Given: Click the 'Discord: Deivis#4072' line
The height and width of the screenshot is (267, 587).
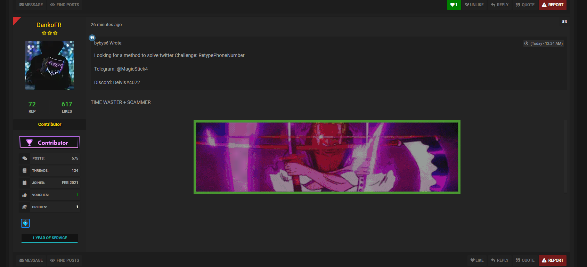Looking at the screenshot, I should tap(117, 82).
